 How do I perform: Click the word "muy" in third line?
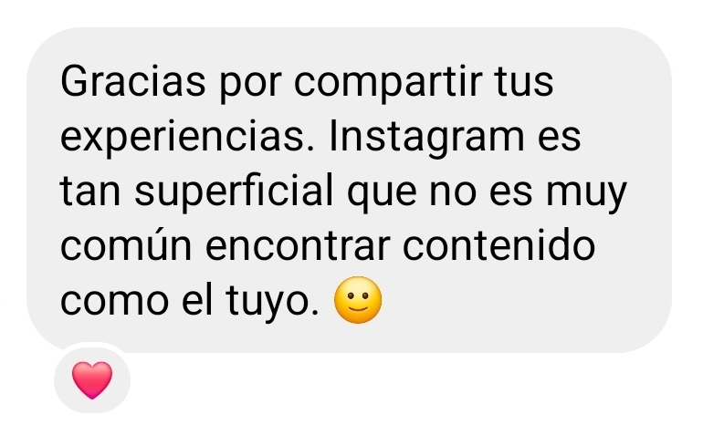[x=586, y=194]
